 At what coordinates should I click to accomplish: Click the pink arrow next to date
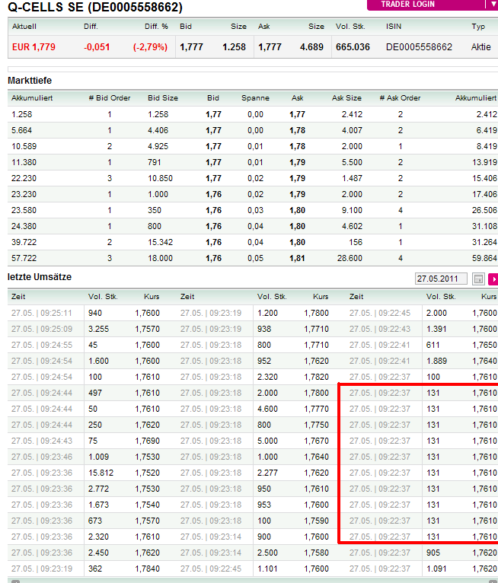pos(493,279)
